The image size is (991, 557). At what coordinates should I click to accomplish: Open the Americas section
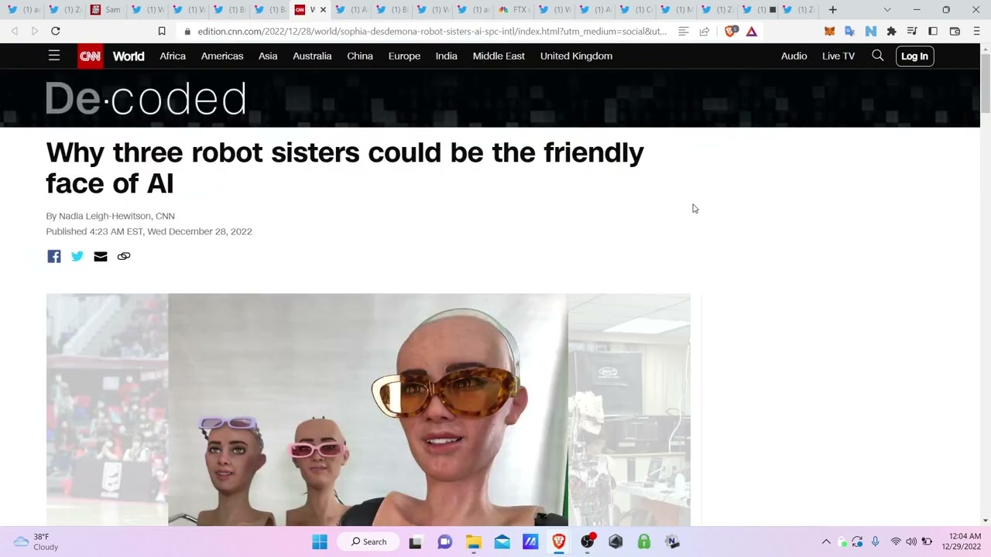pos(222,56)
